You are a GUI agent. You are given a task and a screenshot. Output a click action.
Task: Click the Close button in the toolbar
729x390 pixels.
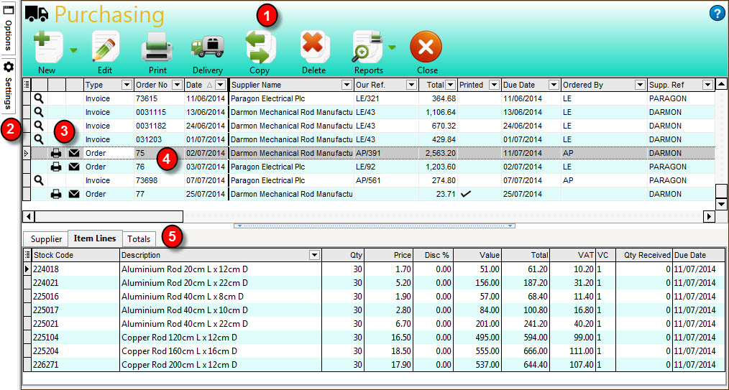(x=426, y=50)
